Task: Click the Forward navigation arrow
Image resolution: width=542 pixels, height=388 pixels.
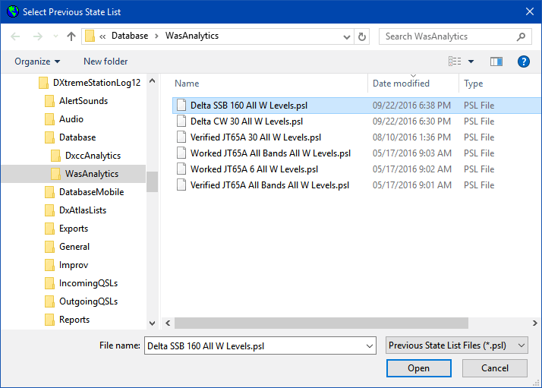Action: point(38,36)
